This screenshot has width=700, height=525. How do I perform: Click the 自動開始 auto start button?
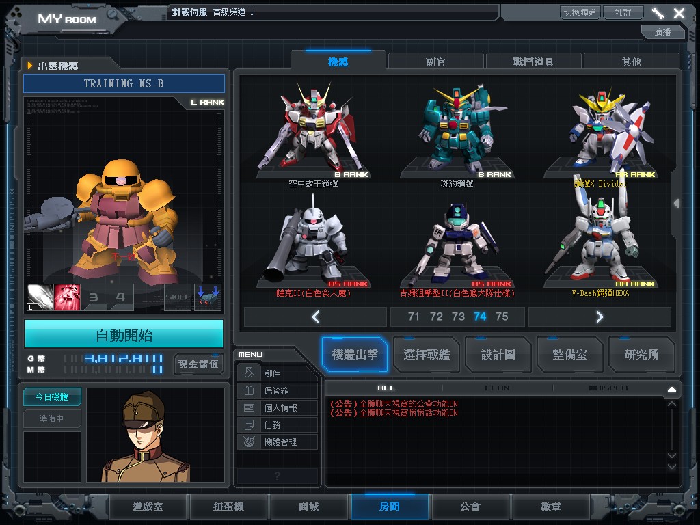tap(124, 334)
